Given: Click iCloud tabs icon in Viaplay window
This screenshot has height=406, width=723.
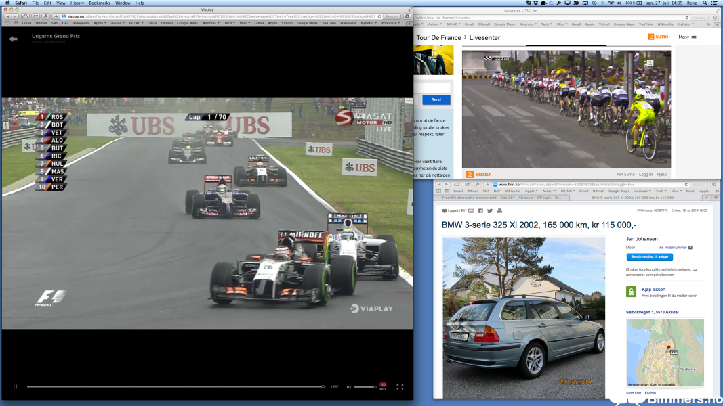Looking at the screenshot, I should click(x=25, y=16).
